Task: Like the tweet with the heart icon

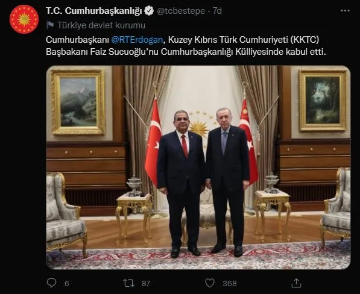Action: pos(210,283)
